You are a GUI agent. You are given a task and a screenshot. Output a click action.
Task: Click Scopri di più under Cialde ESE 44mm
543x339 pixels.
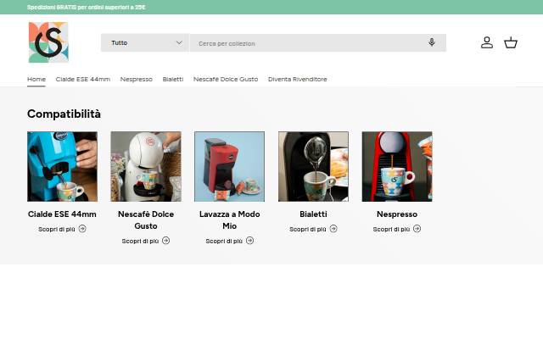point(57,229)
